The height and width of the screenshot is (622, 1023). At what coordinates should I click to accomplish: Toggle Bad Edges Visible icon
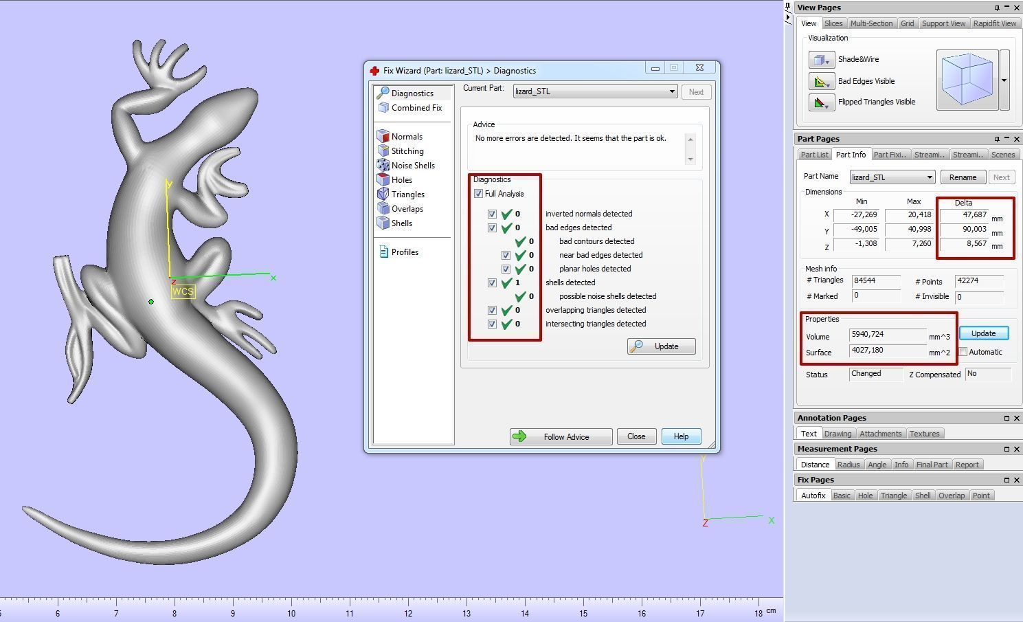point(821,82)
